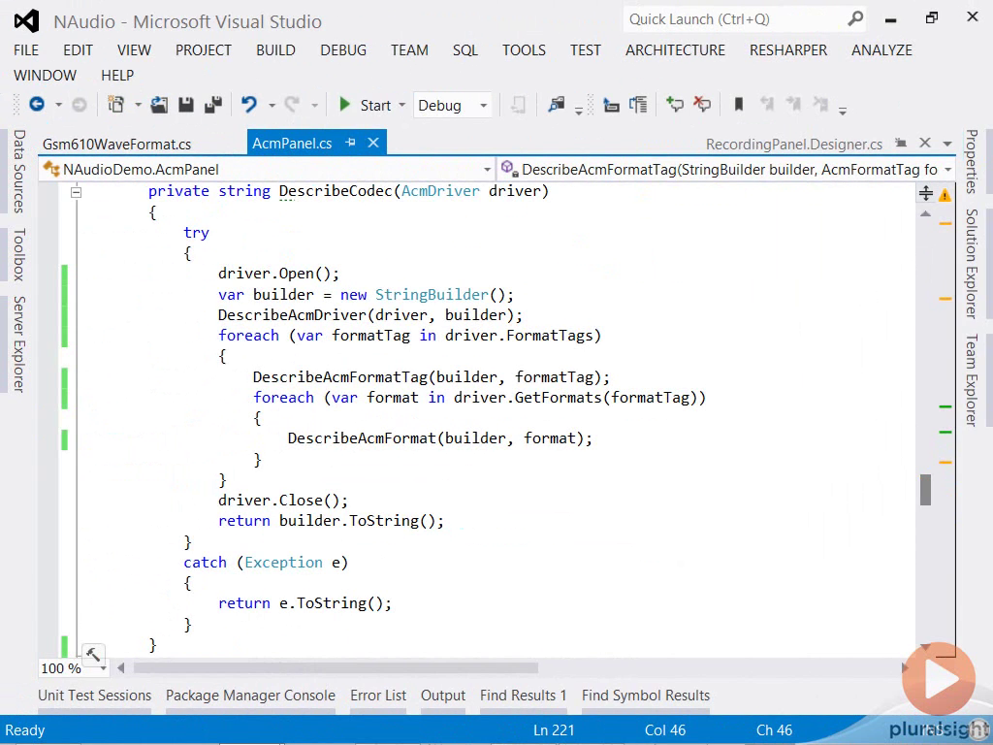Click the Navigate Backward arrow icon

click(37, 105)
